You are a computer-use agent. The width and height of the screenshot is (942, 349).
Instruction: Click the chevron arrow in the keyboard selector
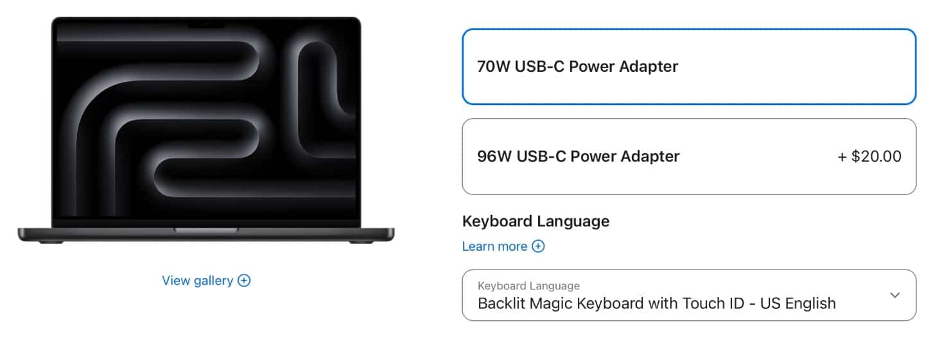point(895,295)
